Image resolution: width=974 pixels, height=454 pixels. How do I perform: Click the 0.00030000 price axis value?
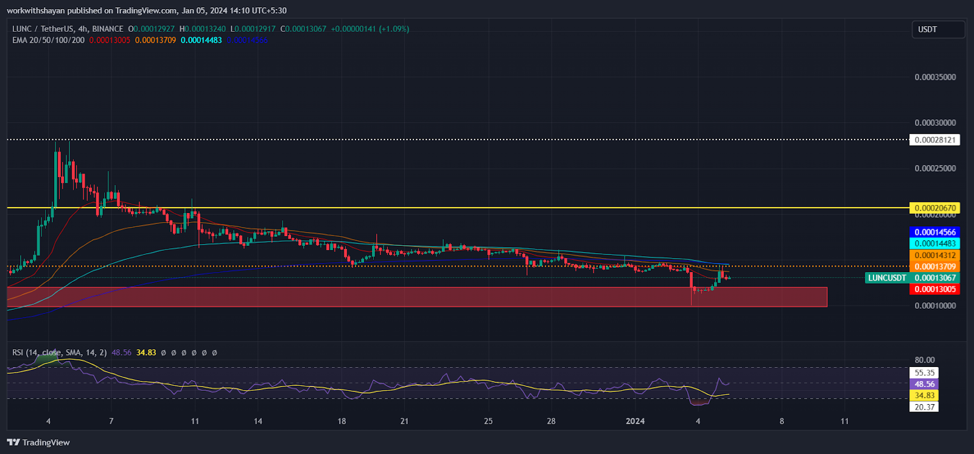coord(935,123)
